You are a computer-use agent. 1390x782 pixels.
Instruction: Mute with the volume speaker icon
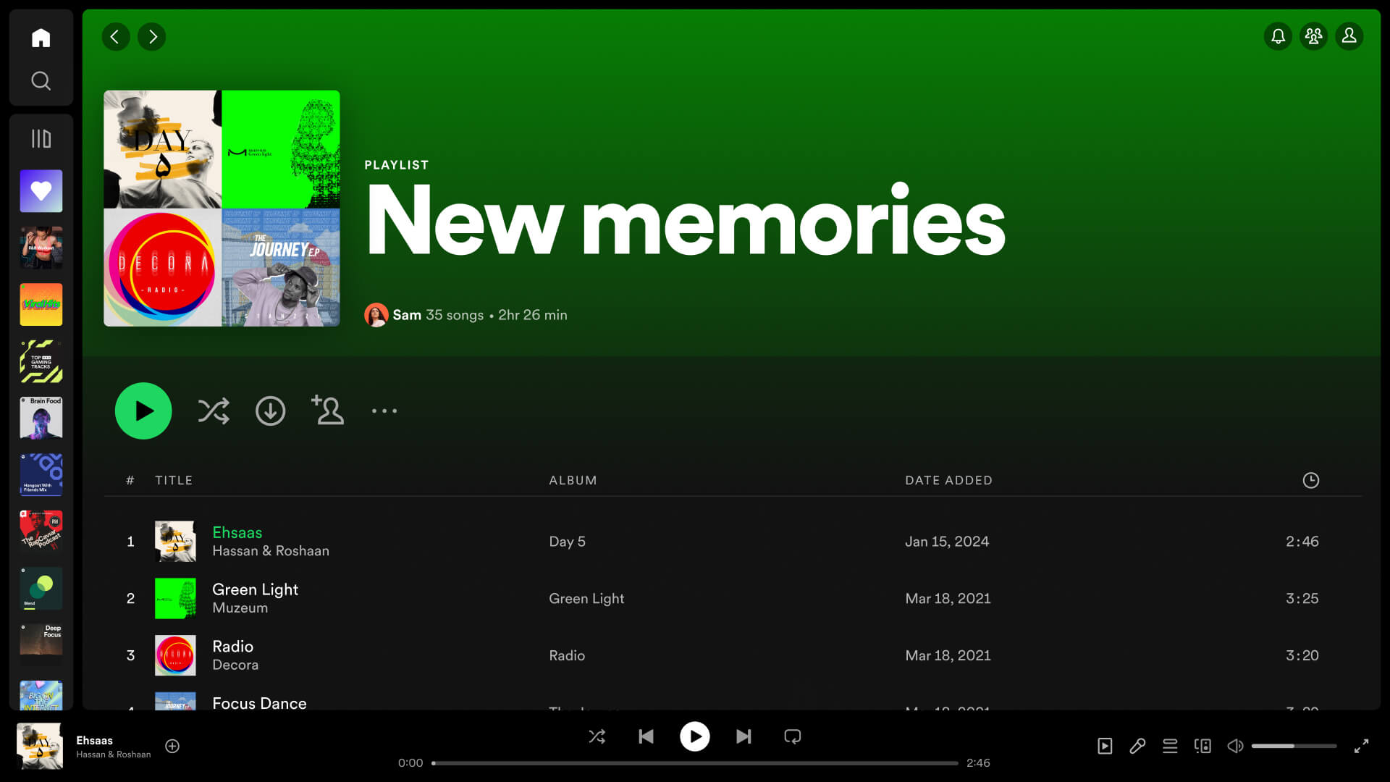[x=1235, y=747]
